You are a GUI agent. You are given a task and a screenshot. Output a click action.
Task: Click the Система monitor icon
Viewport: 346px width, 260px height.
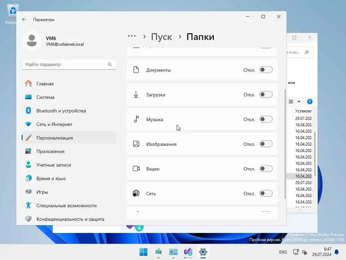[x=28, y=97]
